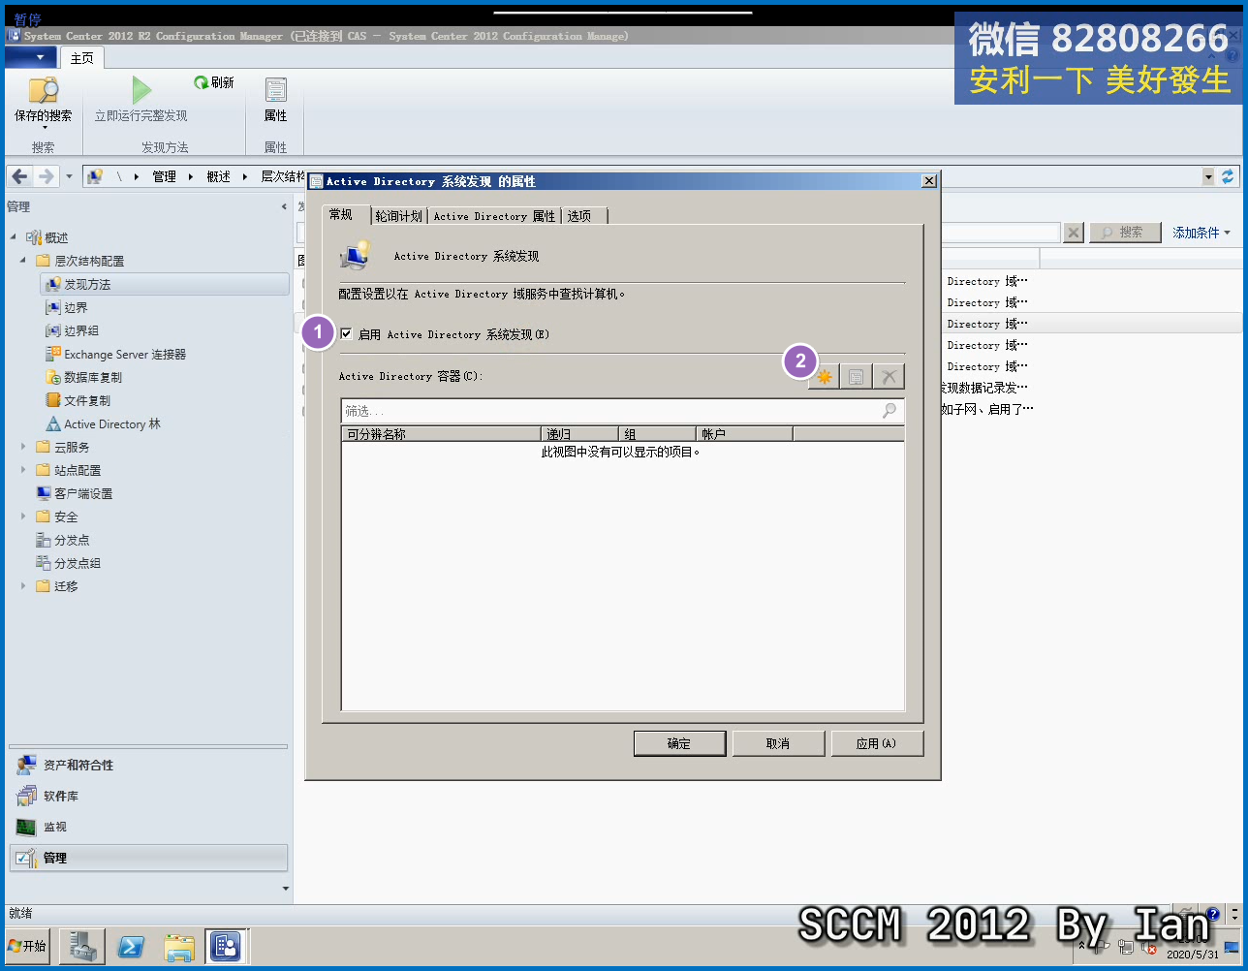
Task: Click the Group (组) column header
Action: (x=658, y=434)
